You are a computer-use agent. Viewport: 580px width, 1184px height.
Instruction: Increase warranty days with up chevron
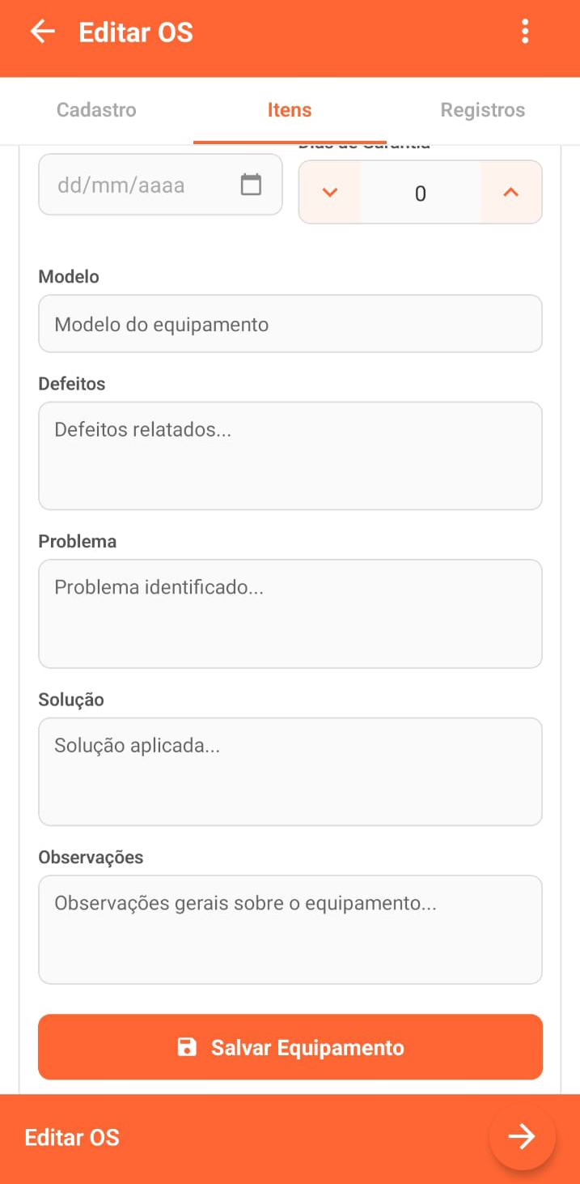coord(510,193)
